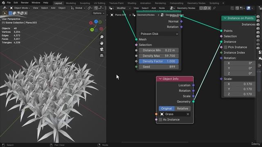The width and height of the screenshot is (262, 147).
Task: Click Plane object breadcrumb
Action: pyautogui.click(x=118, y=15)
